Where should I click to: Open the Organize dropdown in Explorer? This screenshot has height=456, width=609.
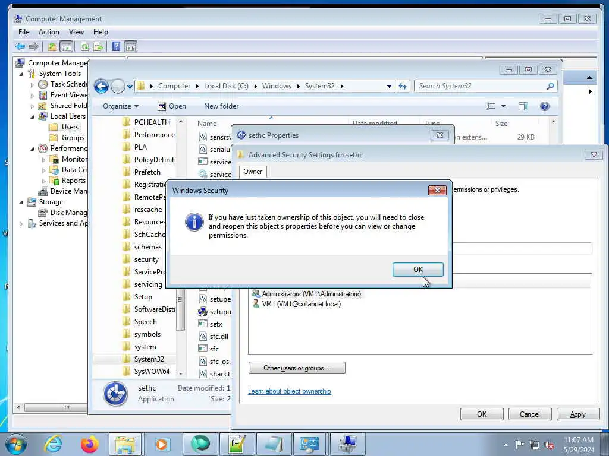[x=121, y=106]
